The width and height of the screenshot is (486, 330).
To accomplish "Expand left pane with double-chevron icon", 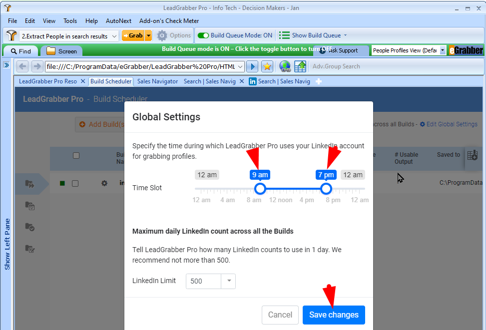I will [x=6, y=65].
